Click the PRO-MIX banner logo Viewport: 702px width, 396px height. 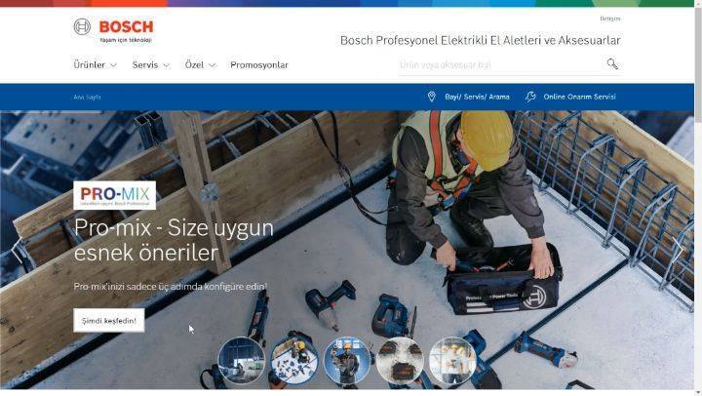click(115, 195)
